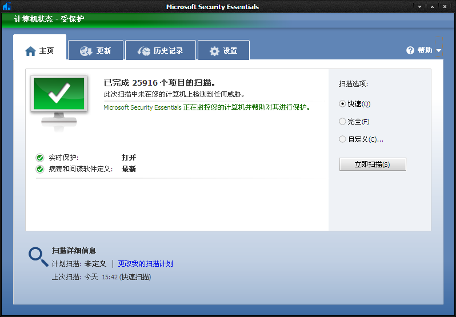The width and height of the screenshot is (456, 317).
Task: Click the 实时保护 label
Action: [x=63, y=158]
